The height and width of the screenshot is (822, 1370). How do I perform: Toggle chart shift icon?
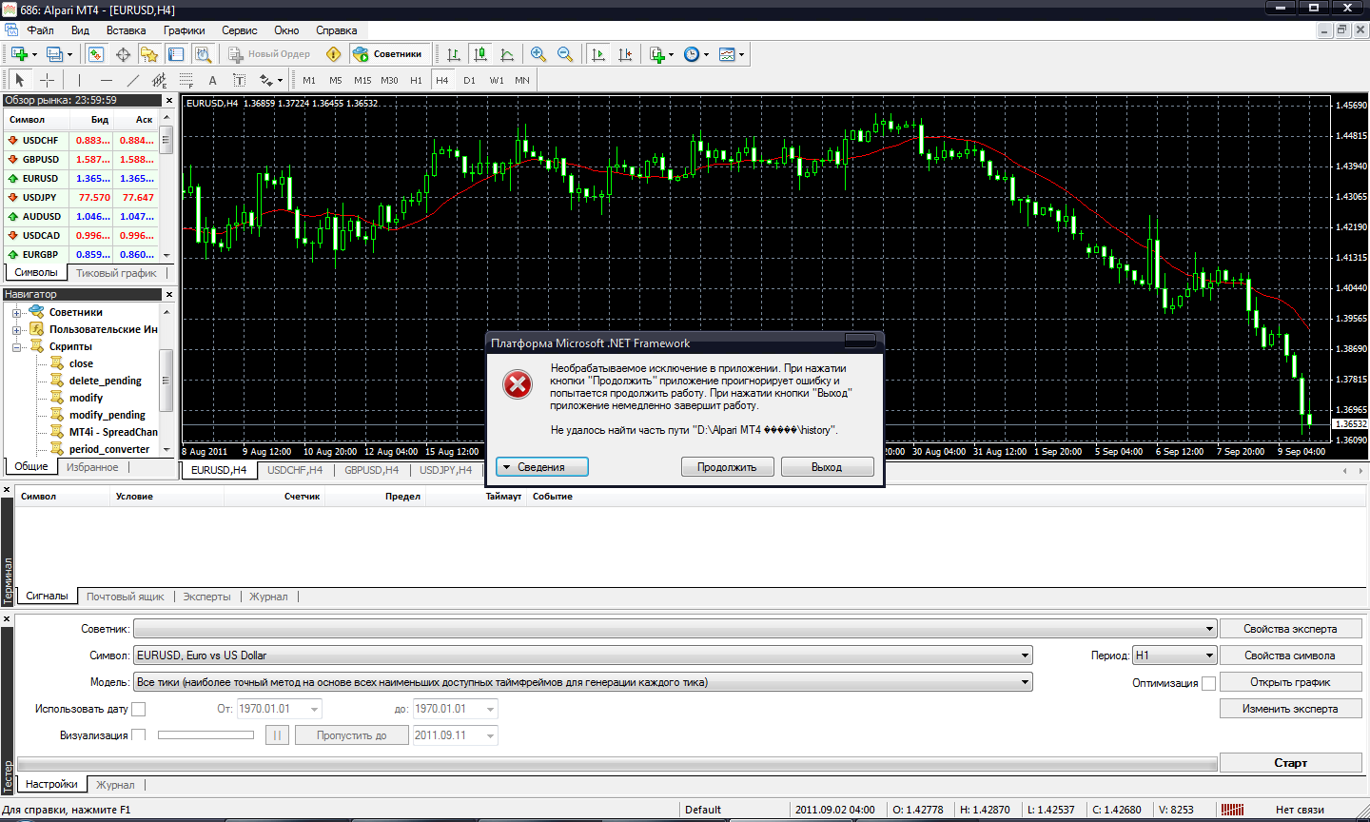click(x=625, y=54)
